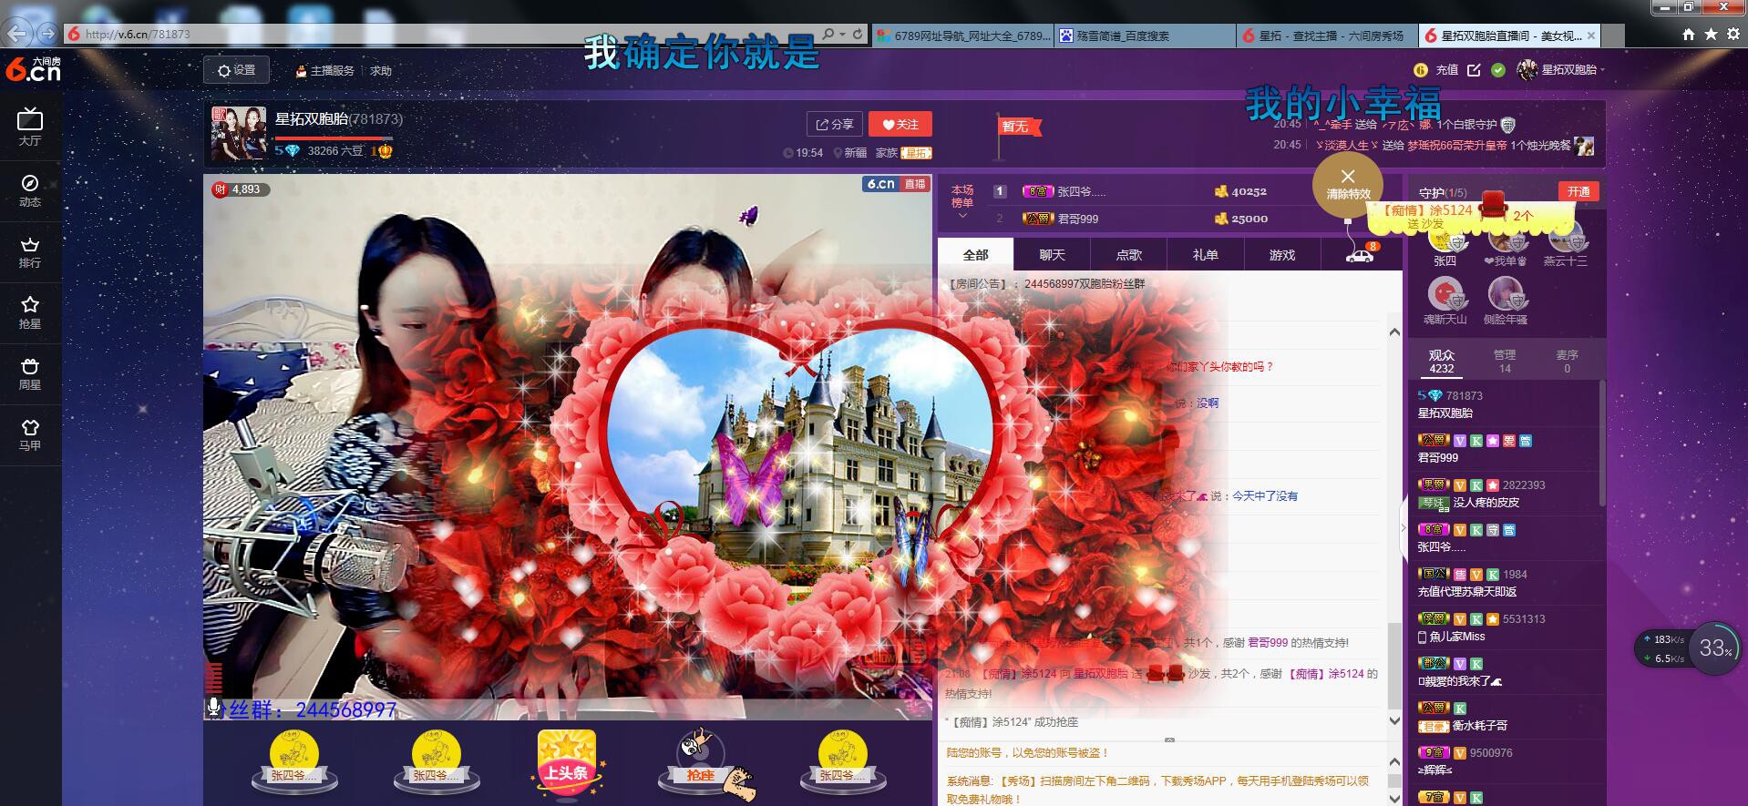Open the 求助 help link

(381, 70)
